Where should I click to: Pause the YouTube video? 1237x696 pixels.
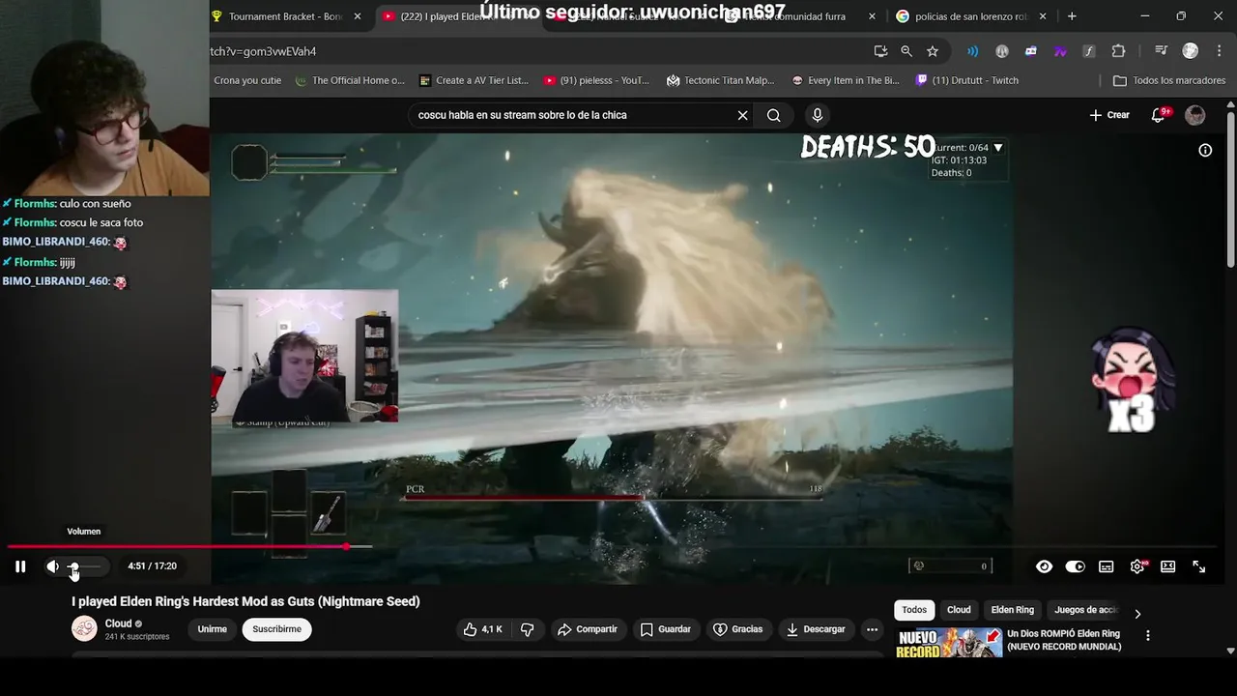tap(20, 566)
